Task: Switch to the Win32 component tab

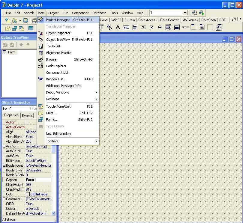Action: tap(116, 20)
